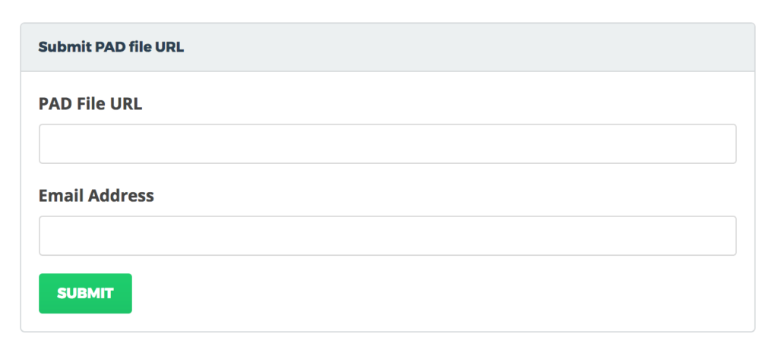Submit the PAD file form
Viewport: 778px width, 356px height.
coord(85,294)
